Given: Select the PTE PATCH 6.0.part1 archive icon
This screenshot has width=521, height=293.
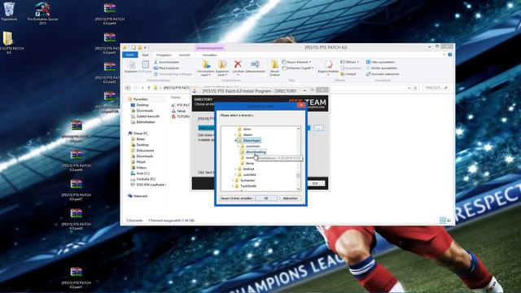Looking at the screenshot, I should click(x=76, y=278).
